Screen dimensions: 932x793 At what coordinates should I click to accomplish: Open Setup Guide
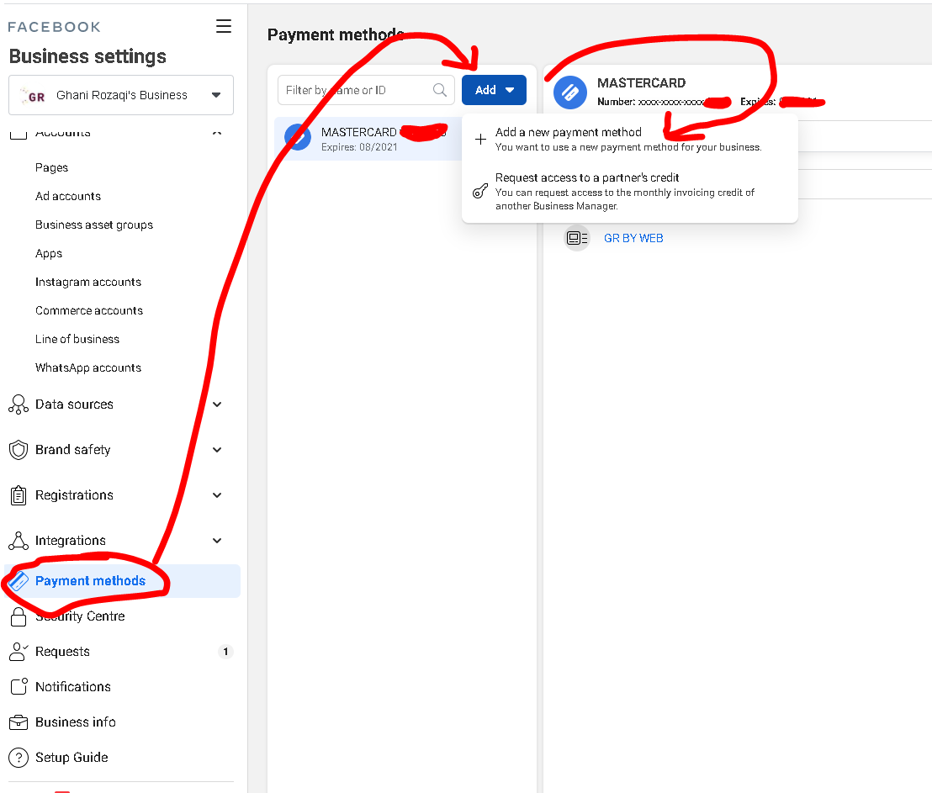tap(71, 758)
